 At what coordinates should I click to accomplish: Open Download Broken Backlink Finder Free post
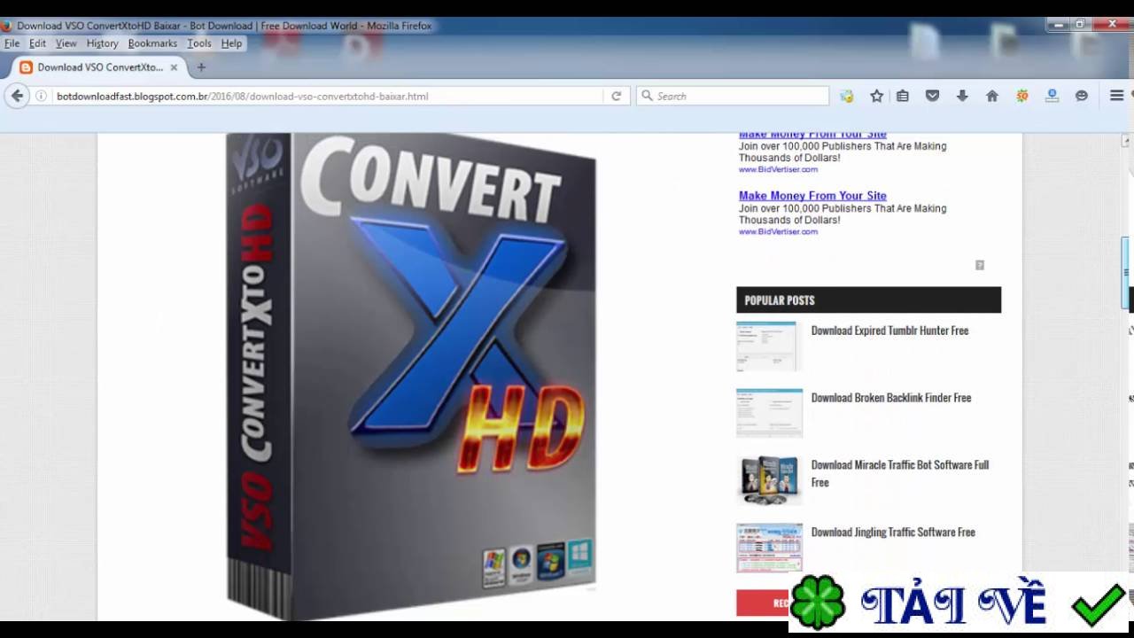coord(891,398)
